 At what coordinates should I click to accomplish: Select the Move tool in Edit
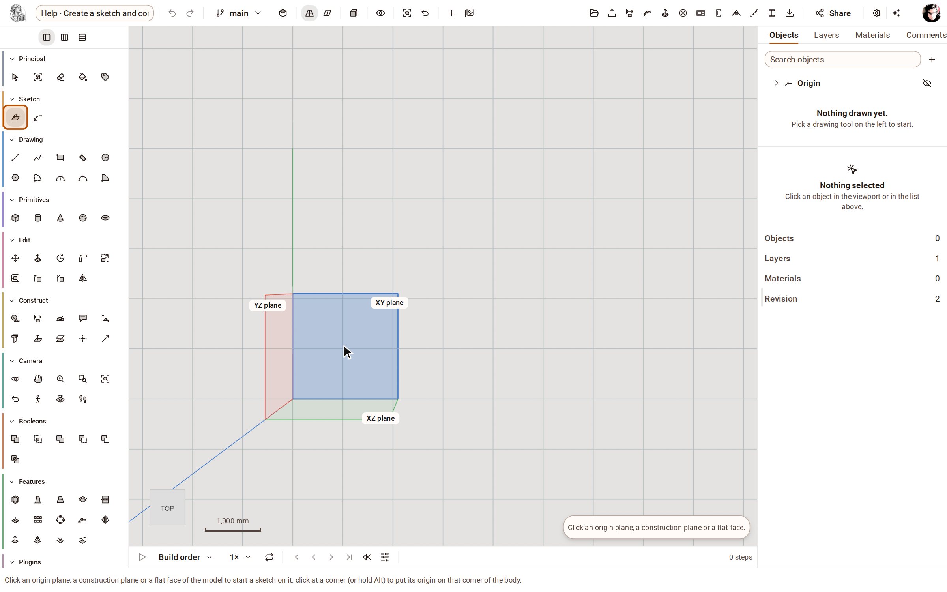[15, 258]
